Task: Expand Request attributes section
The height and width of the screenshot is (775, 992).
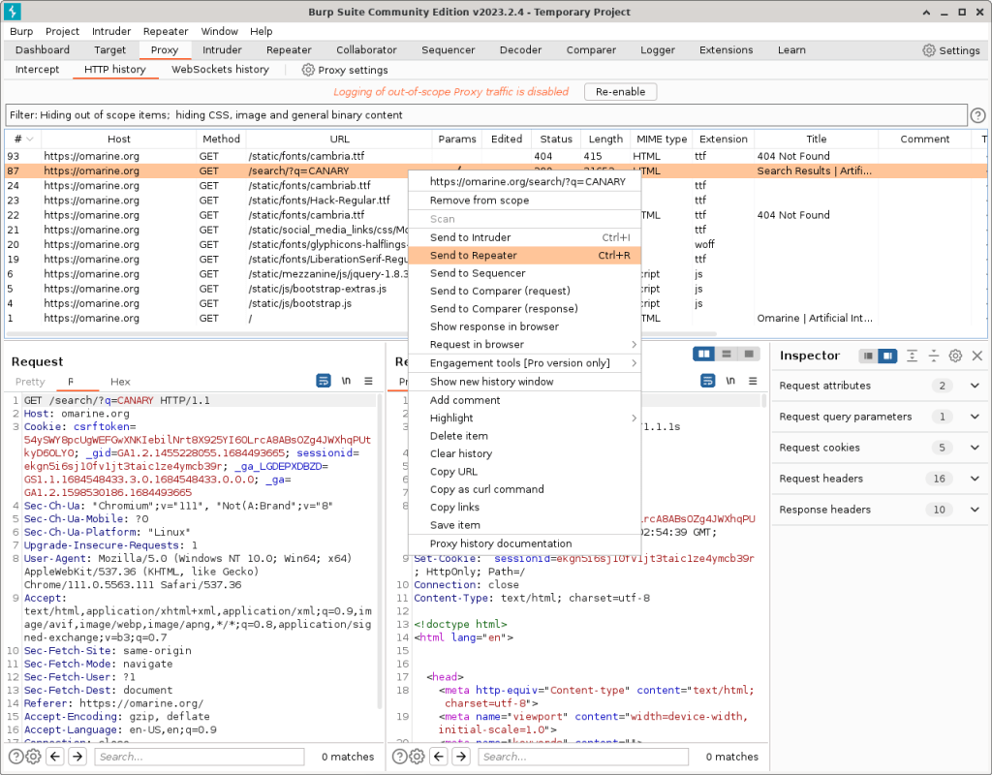Action: point(975,386)
